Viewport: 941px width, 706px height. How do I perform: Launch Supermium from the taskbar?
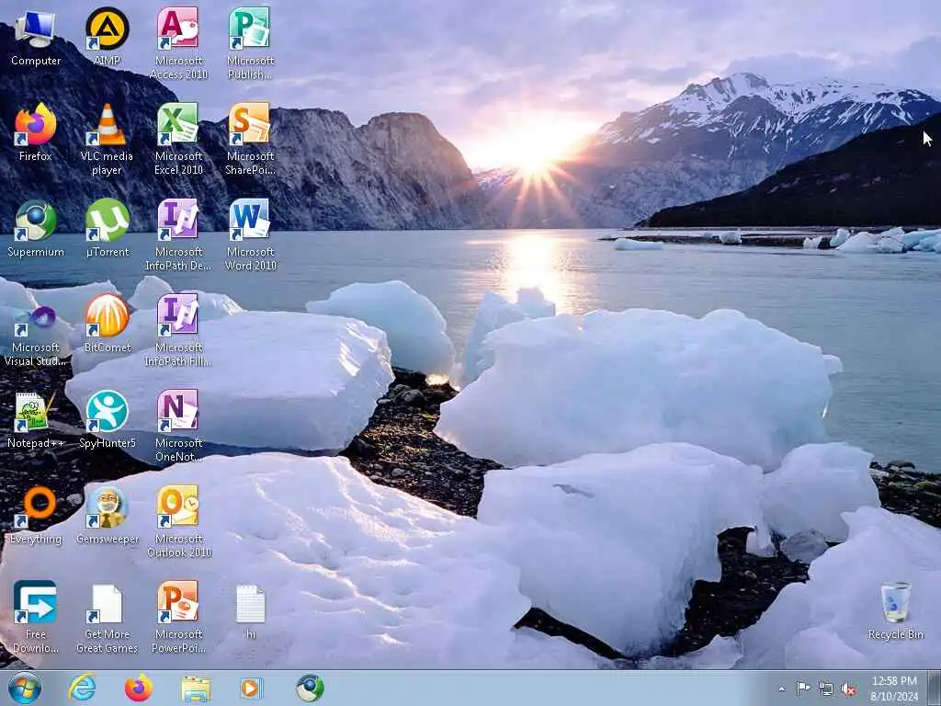[x=310, y=688]
